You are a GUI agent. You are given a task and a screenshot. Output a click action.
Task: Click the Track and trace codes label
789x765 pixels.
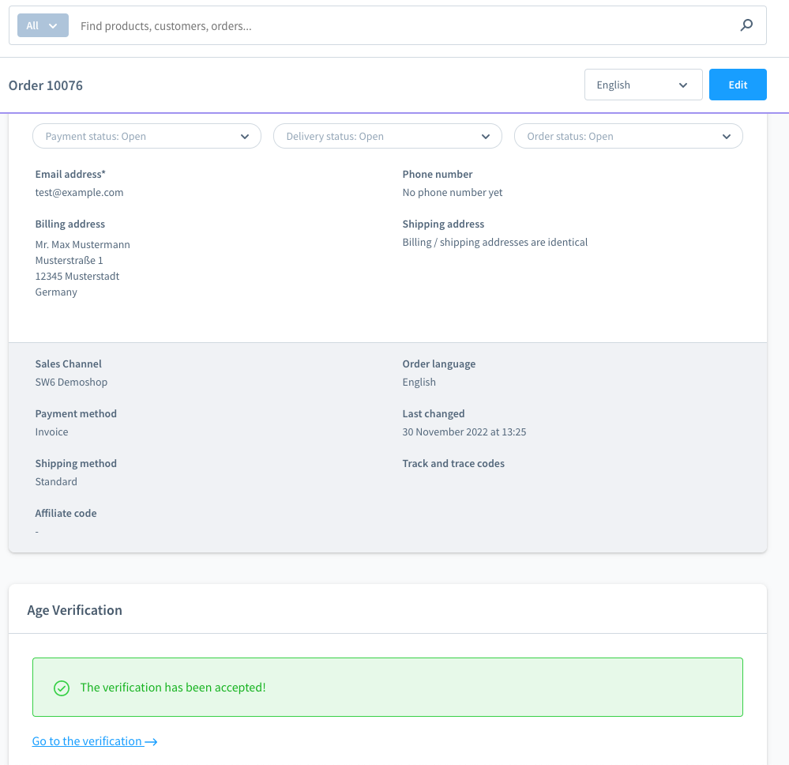(x=453, y=463)
